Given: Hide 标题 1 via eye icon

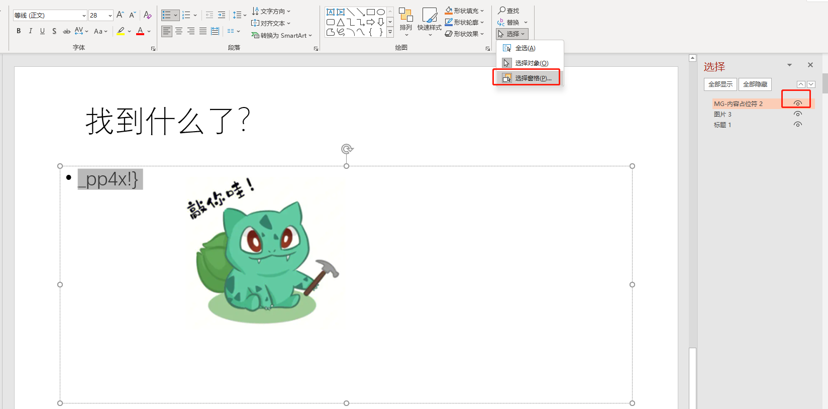Looking at the screenshot, I should (x=797, y=125).
